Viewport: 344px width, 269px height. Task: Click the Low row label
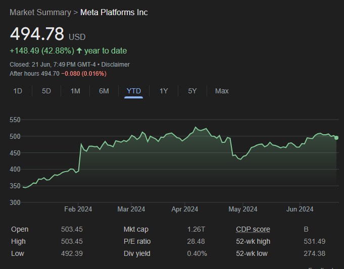coord(18,254)
